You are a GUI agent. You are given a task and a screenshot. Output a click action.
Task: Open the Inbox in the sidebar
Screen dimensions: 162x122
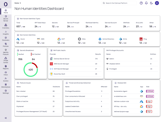6,73
